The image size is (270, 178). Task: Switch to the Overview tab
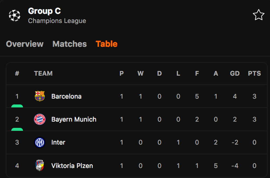(25, 44)
